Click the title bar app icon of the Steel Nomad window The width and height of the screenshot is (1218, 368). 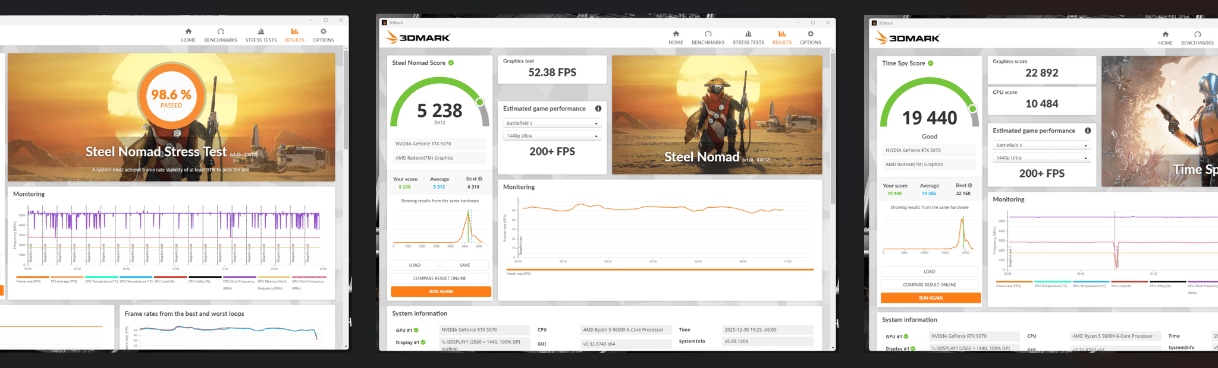384,23
